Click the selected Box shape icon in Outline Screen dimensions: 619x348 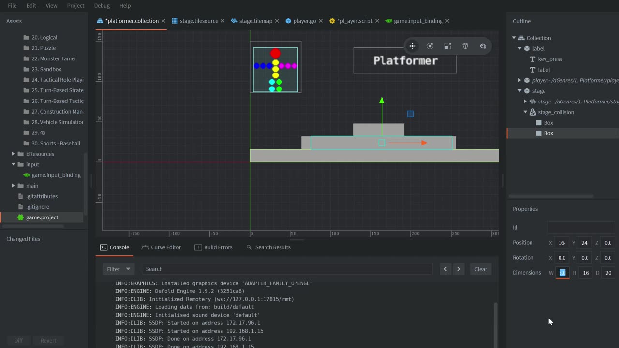click(539, 133)
